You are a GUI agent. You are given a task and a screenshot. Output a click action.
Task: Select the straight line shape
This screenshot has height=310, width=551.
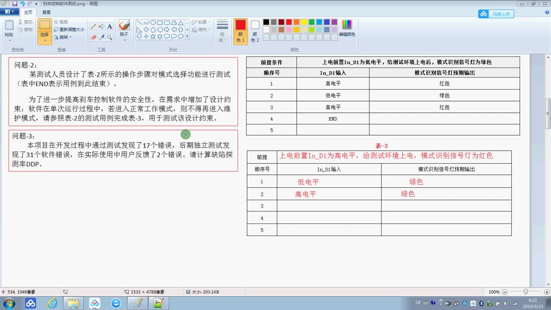point(139,22)
